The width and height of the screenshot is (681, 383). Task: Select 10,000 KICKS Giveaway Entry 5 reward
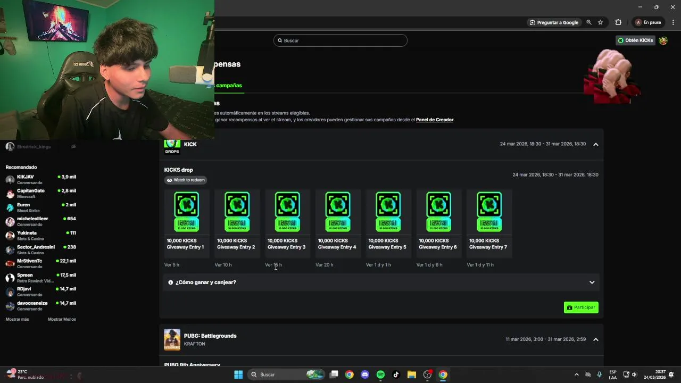coord(388,223)
